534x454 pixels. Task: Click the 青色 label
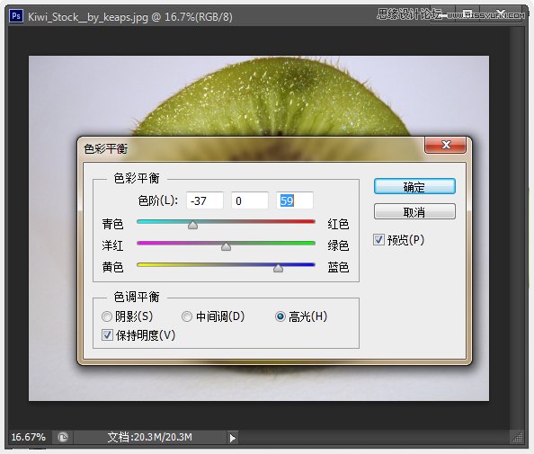(x=112, y=224)
